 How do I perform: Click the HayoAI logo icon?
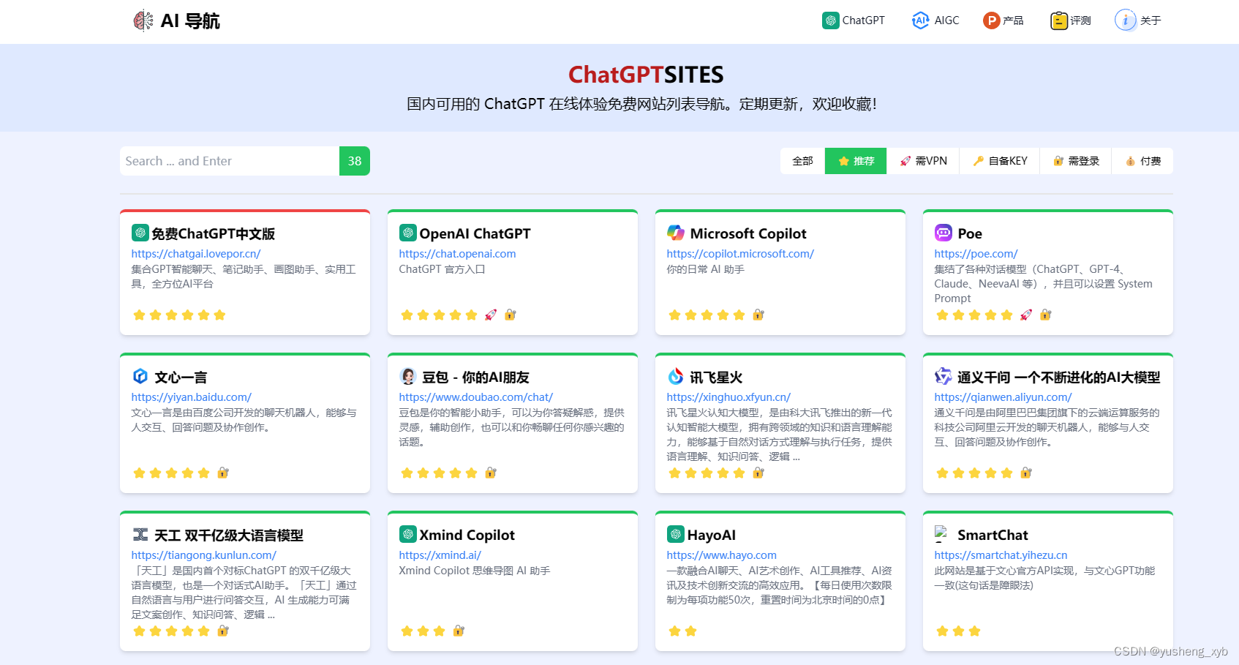tap(675, 534)
